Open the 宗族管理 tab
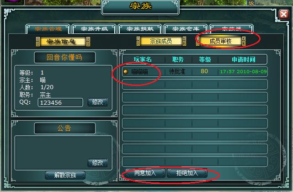The image size is (293, 192). coord(48,29)
